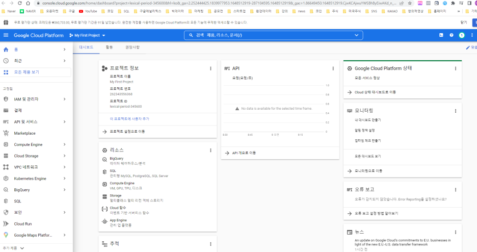
Task: Switch to the 대시보드 tab
Action: coord(86,47)
